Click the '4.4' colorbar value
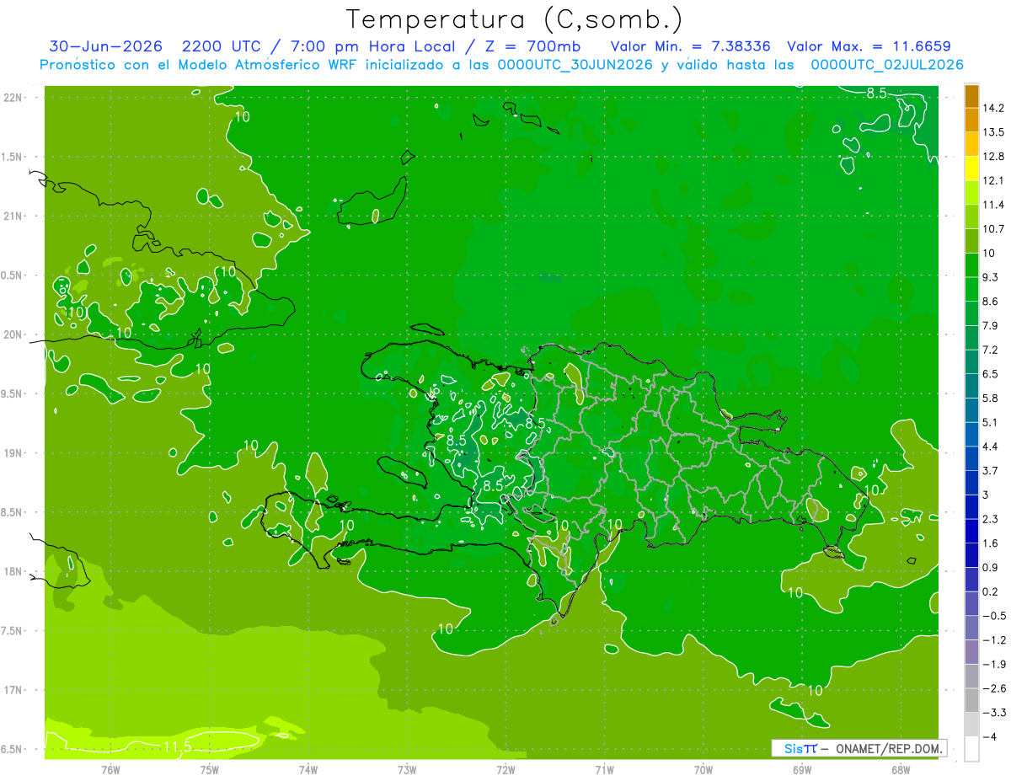Screen dimensions: 1011x781 pos(991,447)
